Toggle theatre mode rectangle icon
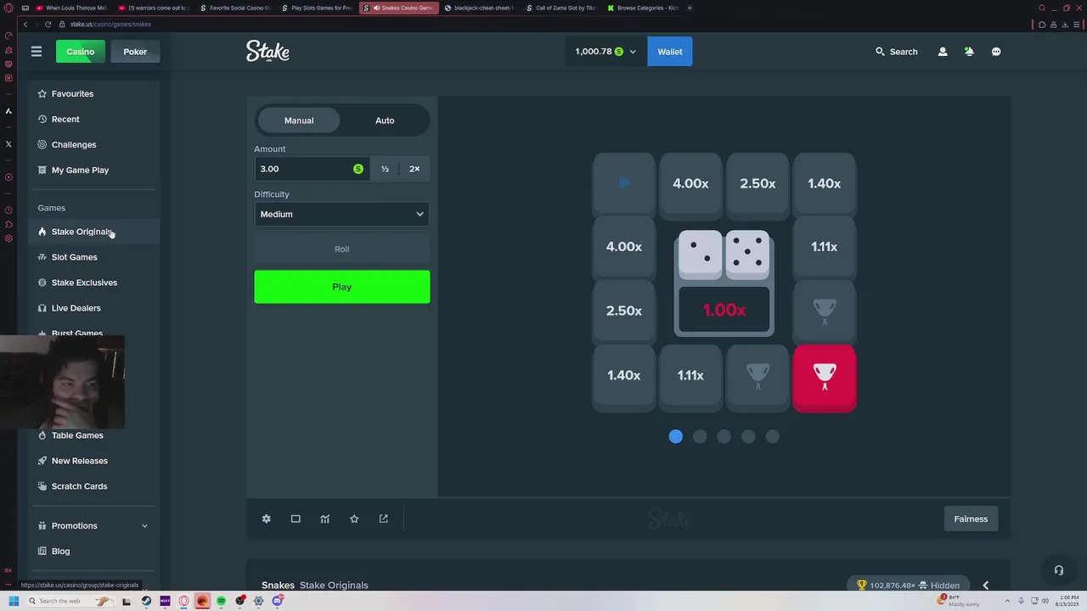 click(296, 519)
